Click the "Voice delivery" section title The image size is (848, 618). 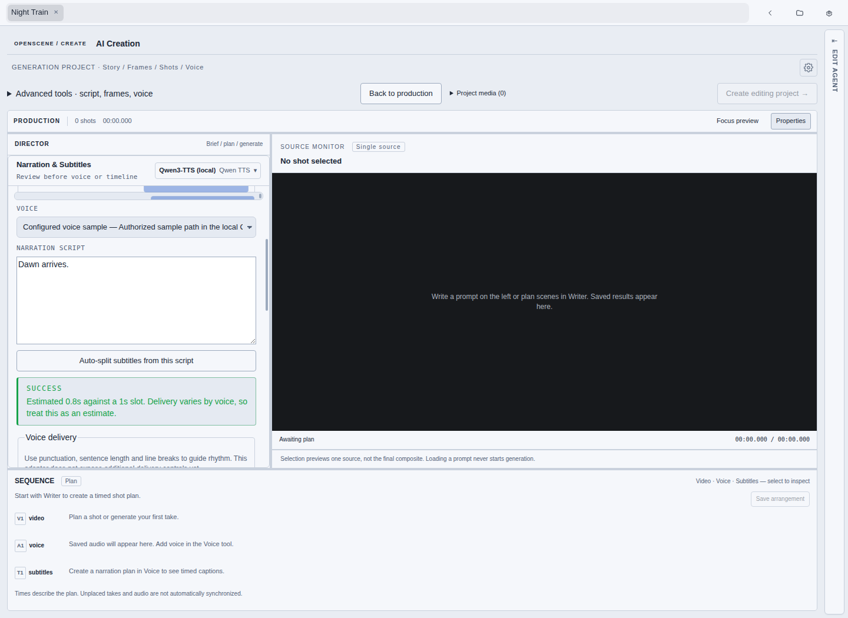coord(51,437)
